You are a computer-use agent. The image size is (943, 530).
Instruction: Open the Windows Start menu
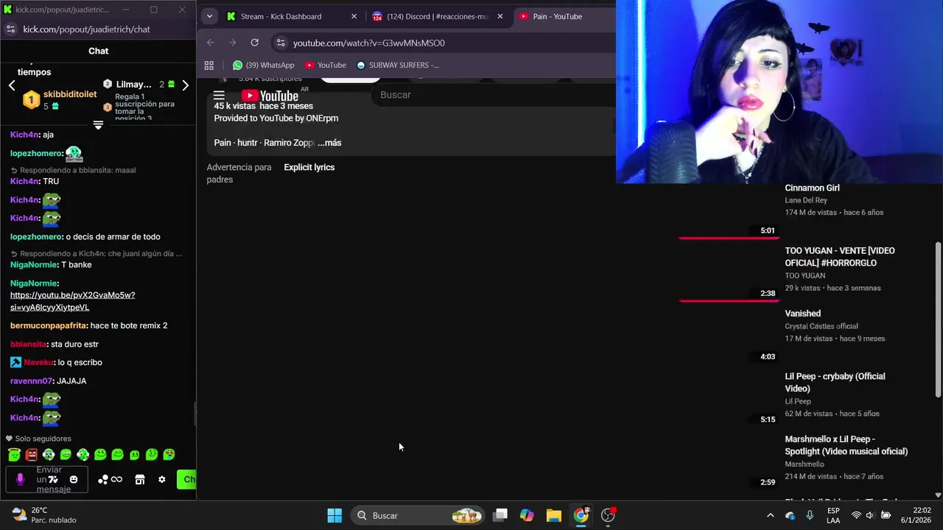pyautogui.click(x=334, y=515)
